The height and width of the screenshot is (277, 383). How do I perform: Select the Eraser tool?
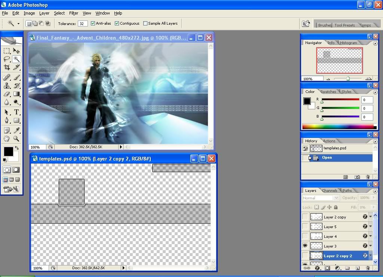click(x=7, y=94)
